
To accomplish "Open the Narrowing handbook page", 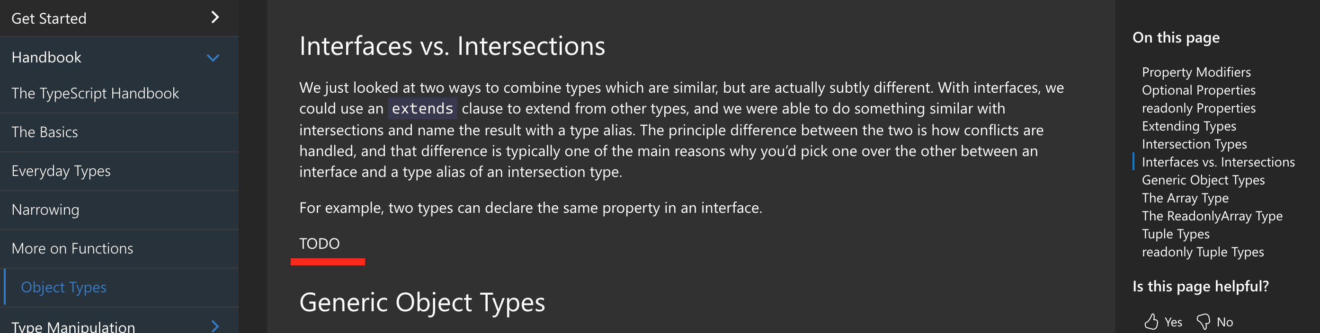I will pyautogui.click(x=45, y=210).
